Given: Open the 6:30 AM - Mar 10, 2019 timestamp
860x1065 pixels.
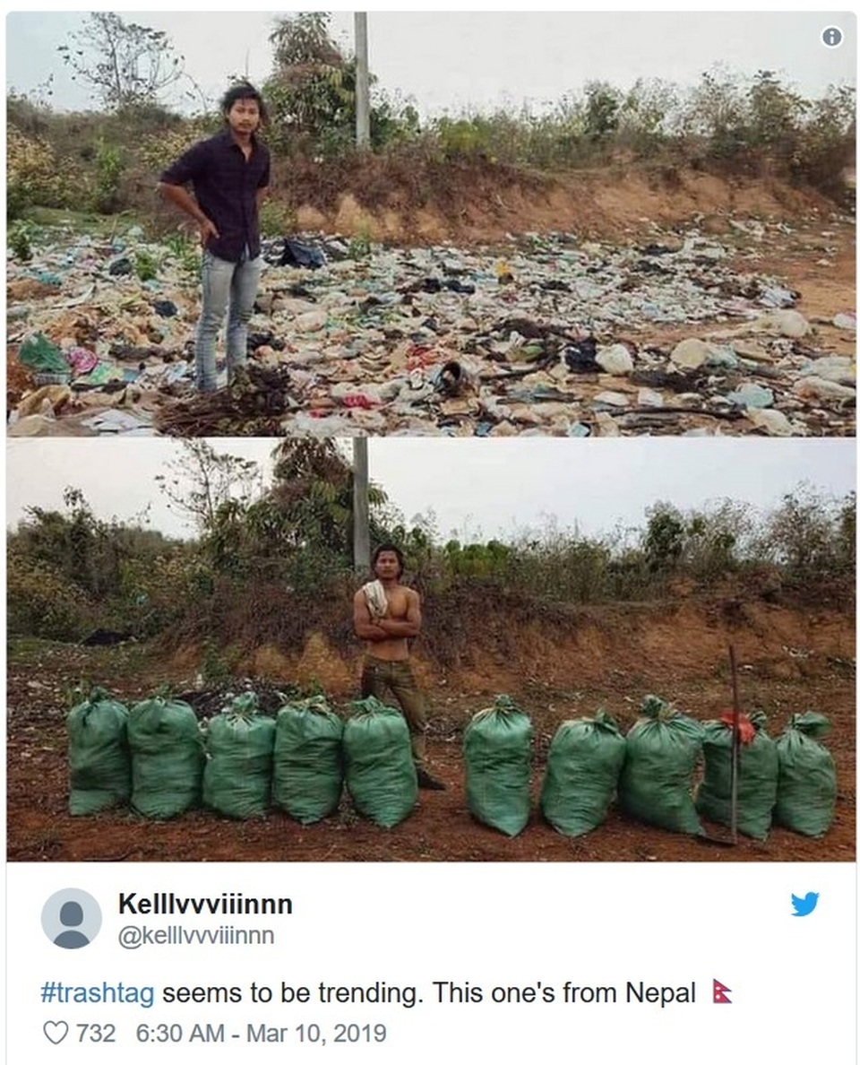Looking at the screenshot, I should [261, 1033].
